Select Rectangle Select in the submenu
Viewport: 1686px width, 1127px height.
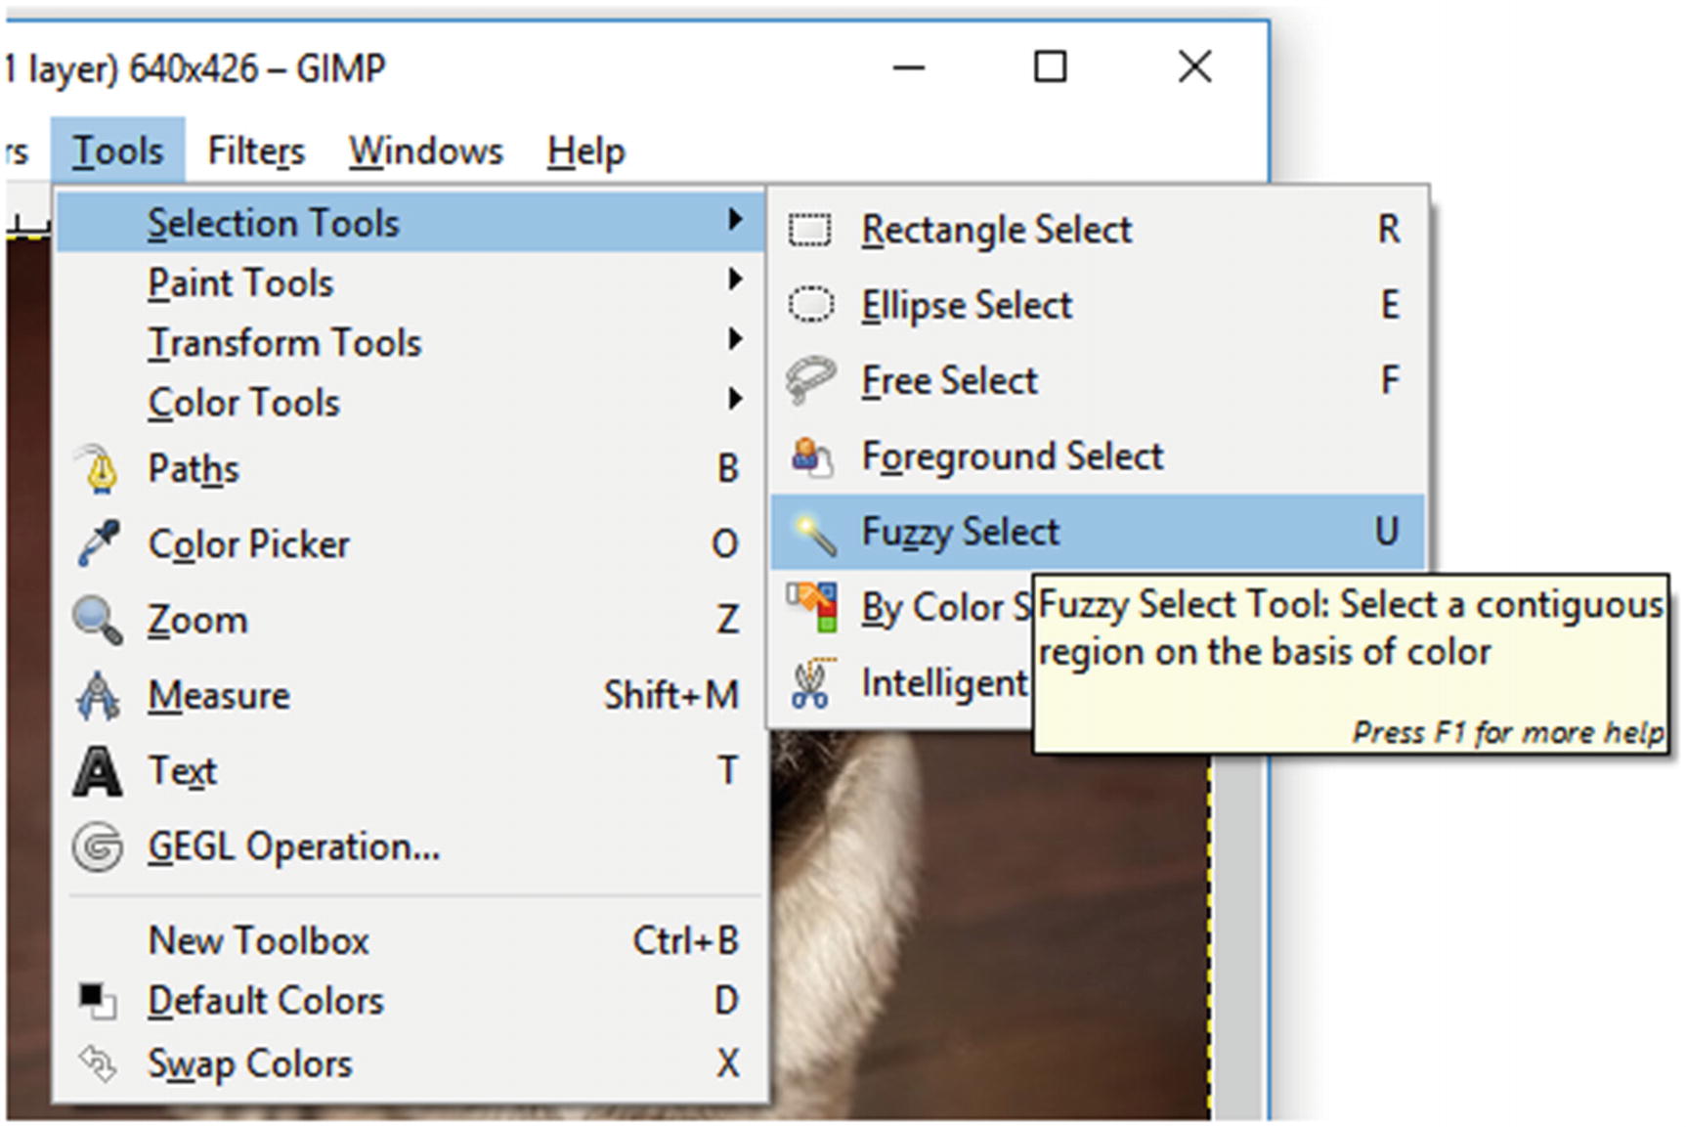click(1098, 230)
